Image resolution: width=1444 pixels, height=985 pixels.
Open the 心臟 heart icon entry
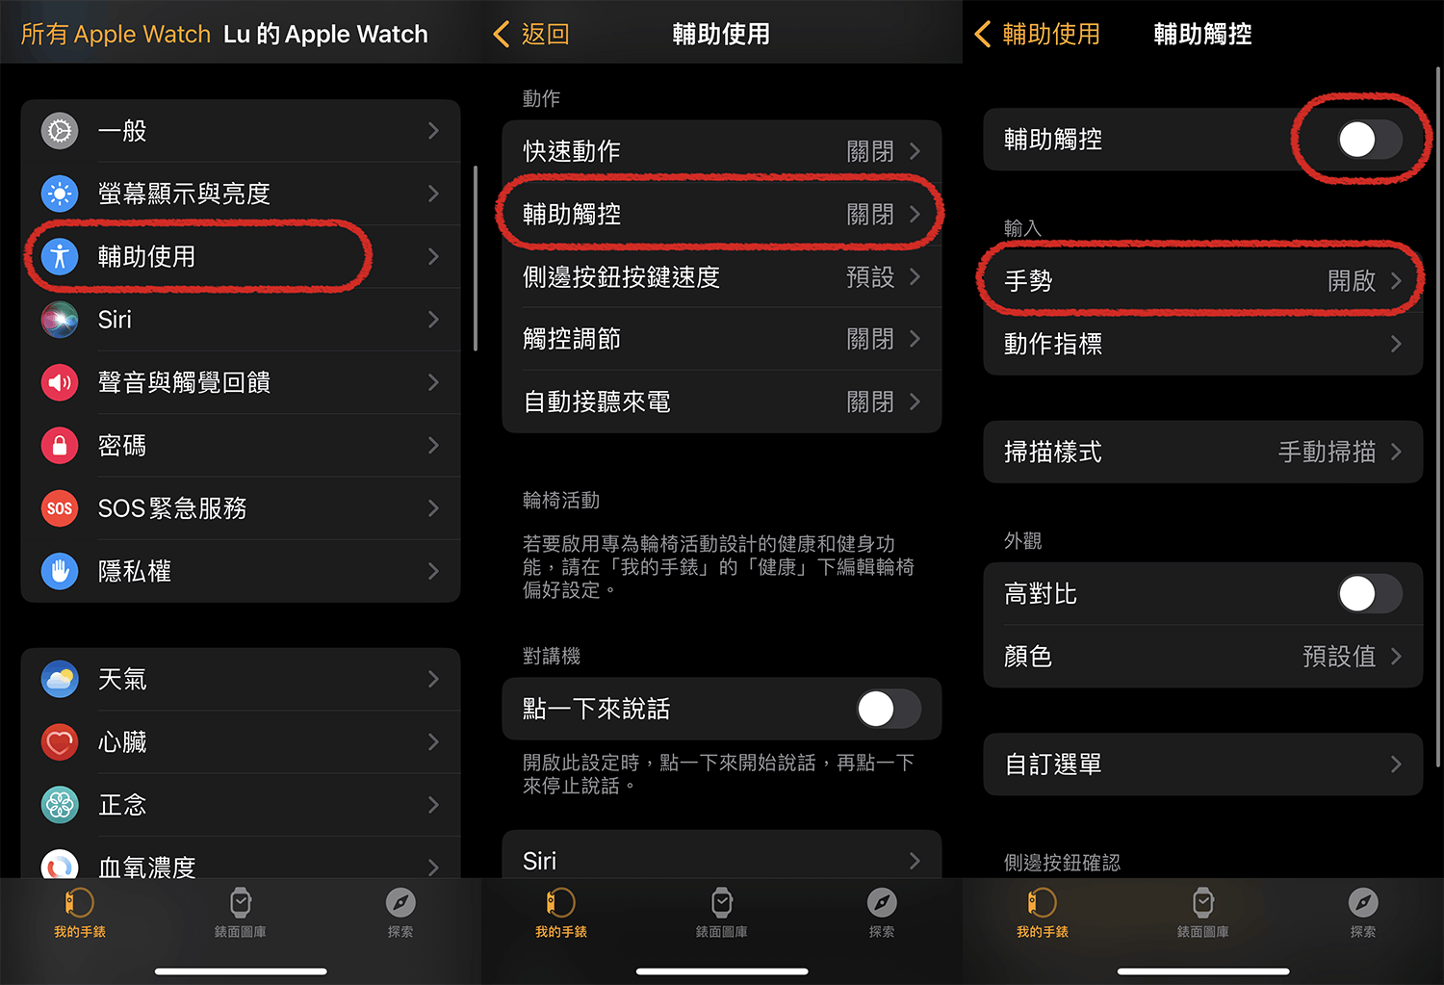60,742
